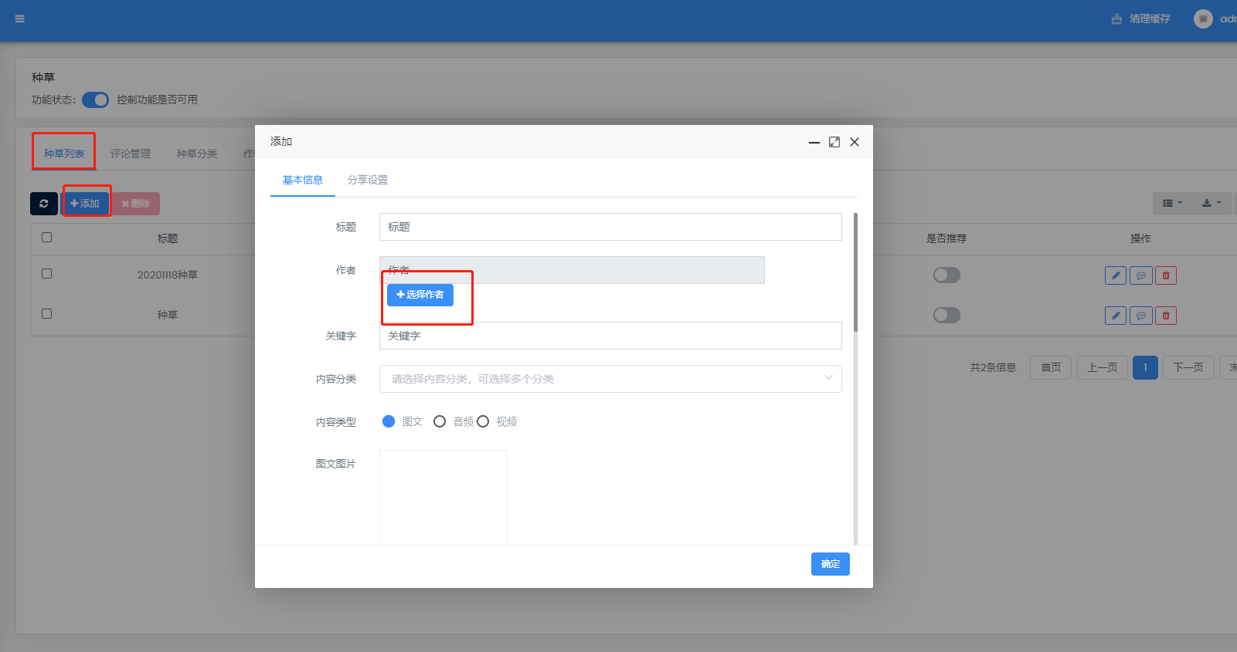Select the 音频 radio button

coord(440,421)
